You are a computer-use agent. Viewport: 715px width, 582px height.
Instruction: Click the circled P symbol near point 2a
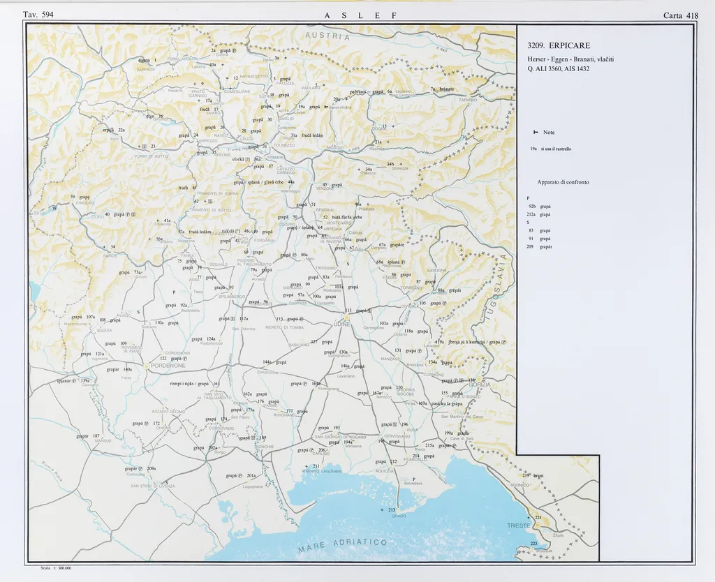(x=235, y=50)
